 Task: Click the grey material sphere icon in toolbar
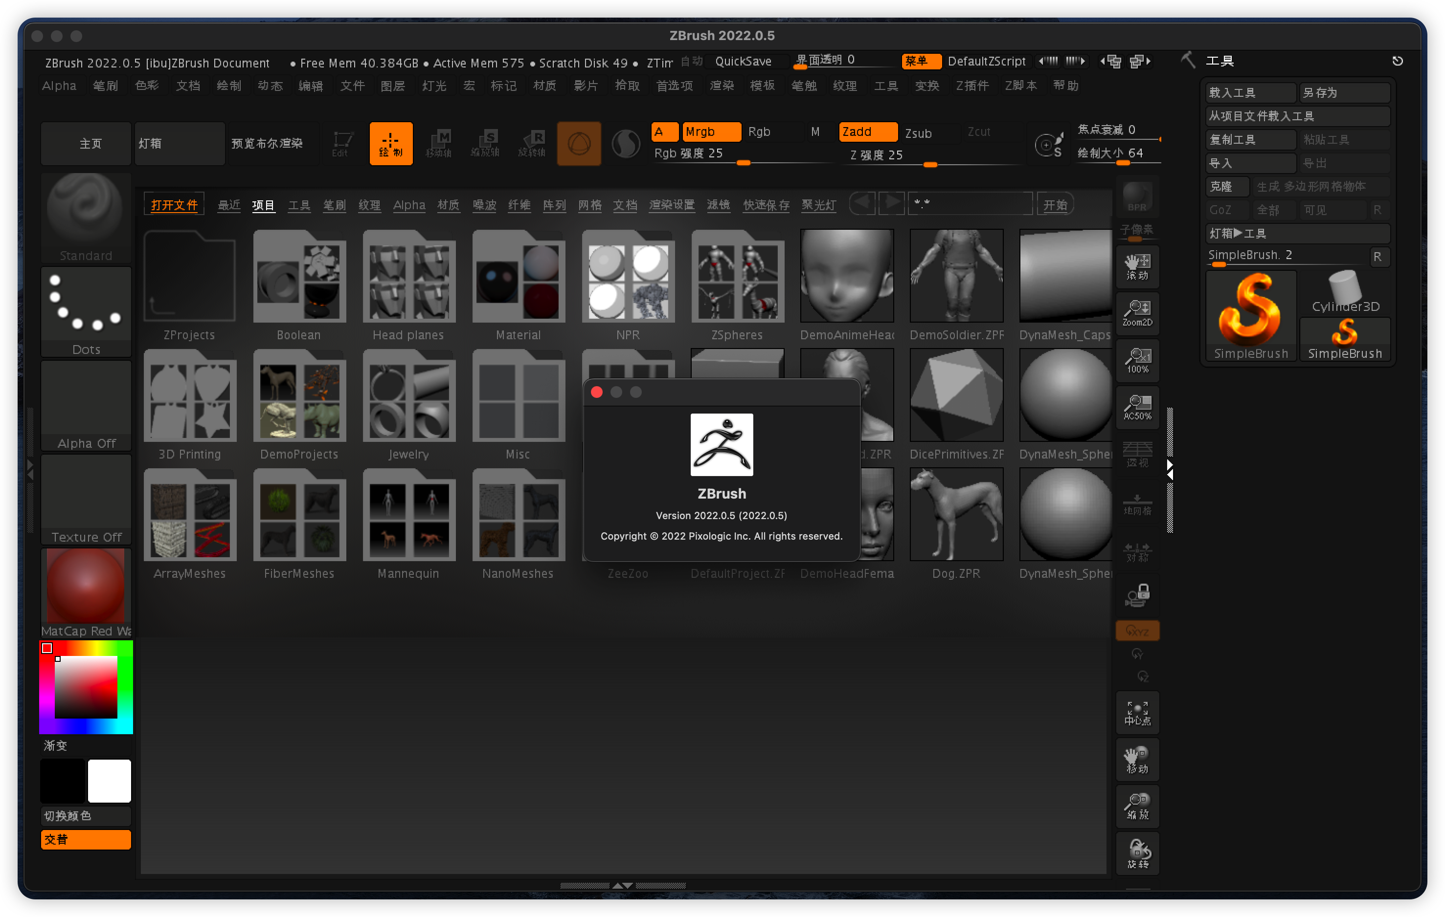(x=626, y=144)
